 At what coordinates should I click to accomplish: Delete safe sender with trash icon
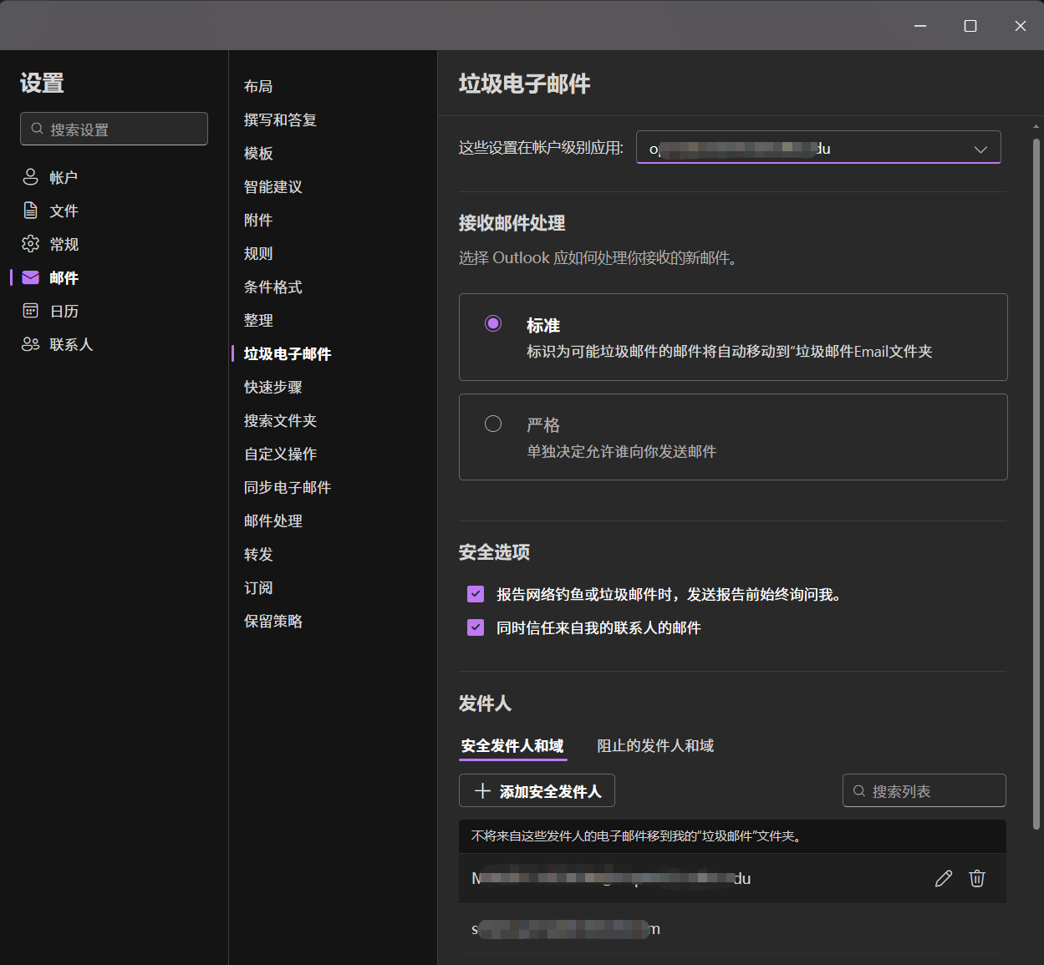[x=977, y=878]
